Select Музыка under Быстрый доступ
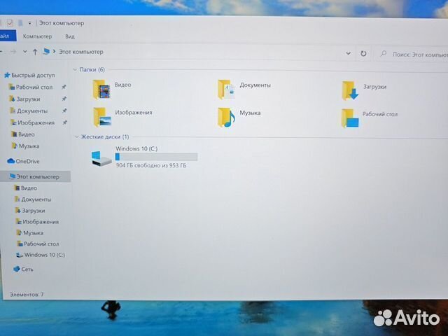The image size is (448, 336). [29, 146]
